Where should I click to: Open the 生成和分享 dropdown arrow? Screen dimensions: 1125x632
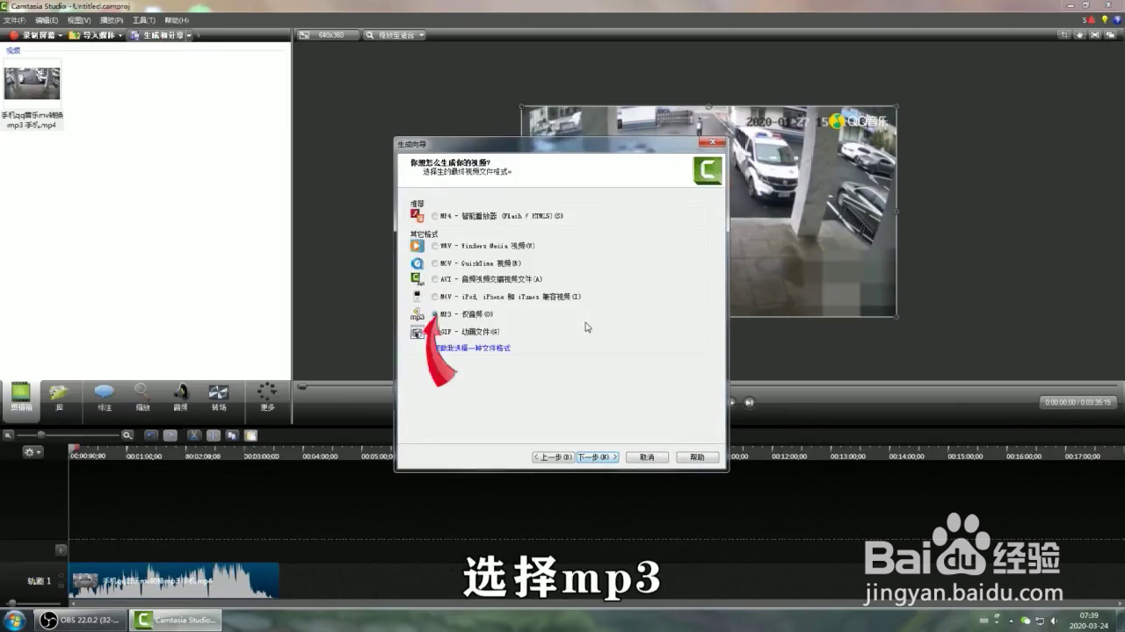(x=188, y=35)
